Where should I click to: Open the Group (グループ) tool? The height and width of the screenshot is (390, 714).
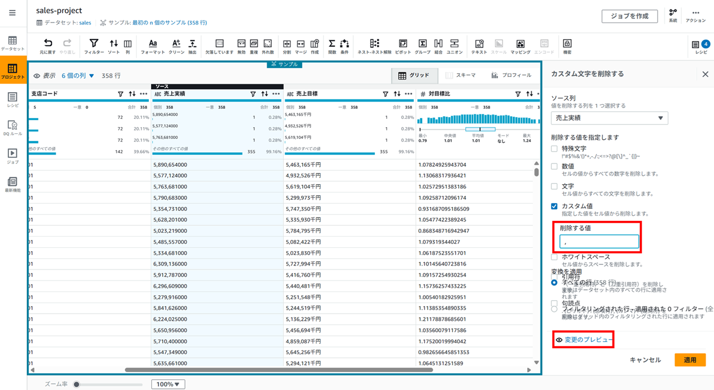point(422,46)
